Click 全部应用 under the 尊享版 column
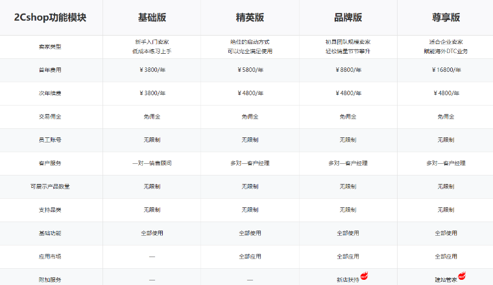493x285 pixels. pyautogui.click(x=446, y=256)
